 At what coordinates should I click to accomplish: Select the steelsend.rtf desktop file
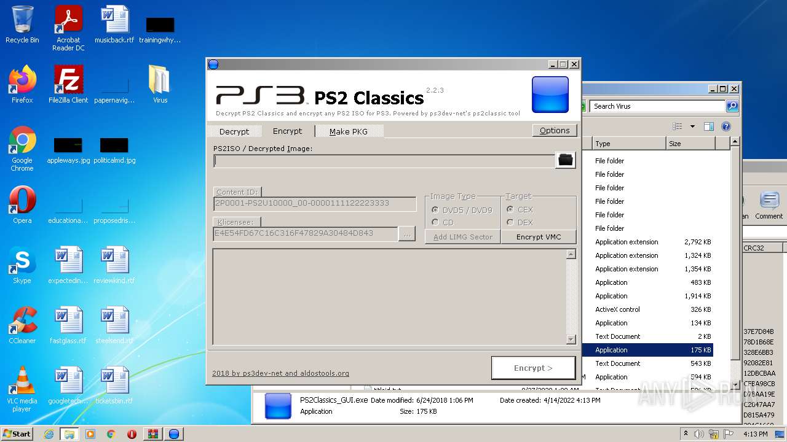[114, 325]
